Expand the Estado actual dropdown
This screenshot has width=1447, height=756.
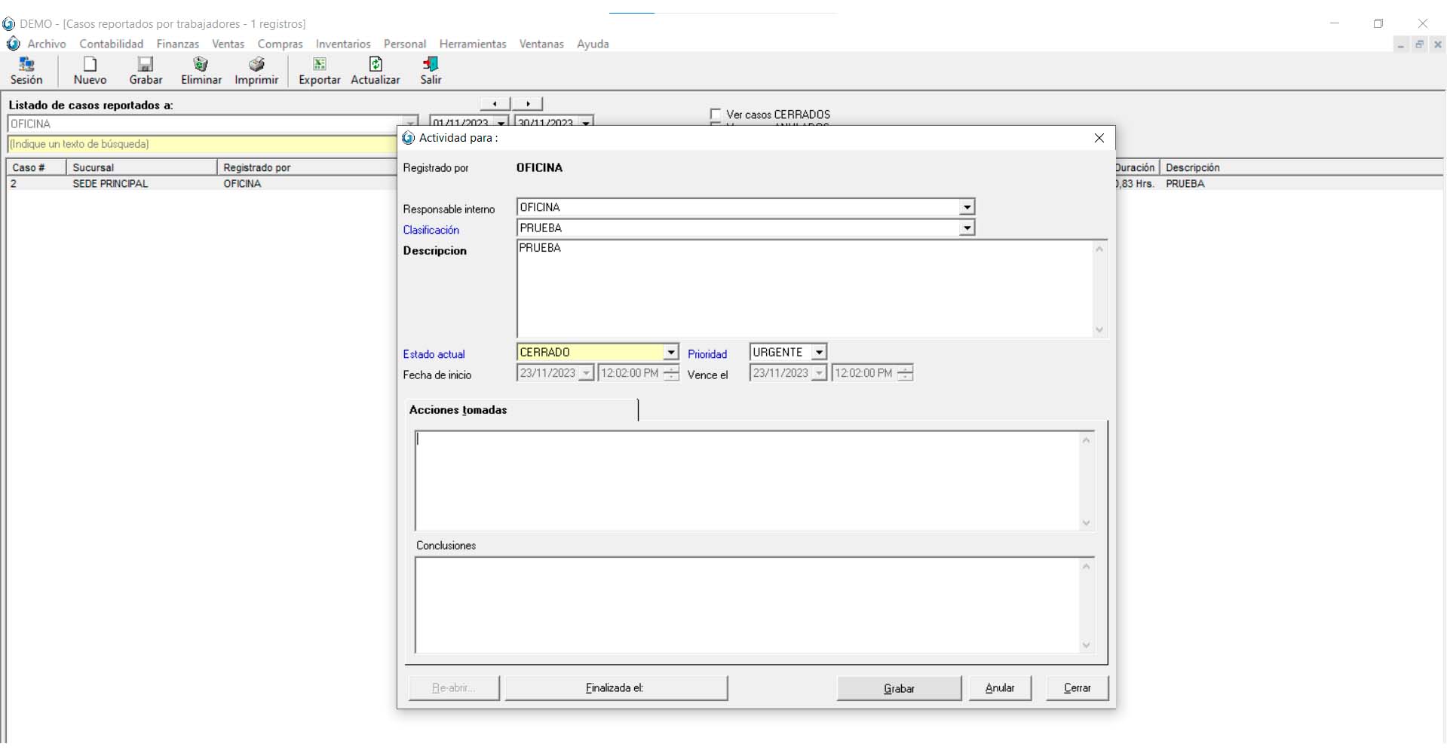pyautogui.click(x=670, y=353)
